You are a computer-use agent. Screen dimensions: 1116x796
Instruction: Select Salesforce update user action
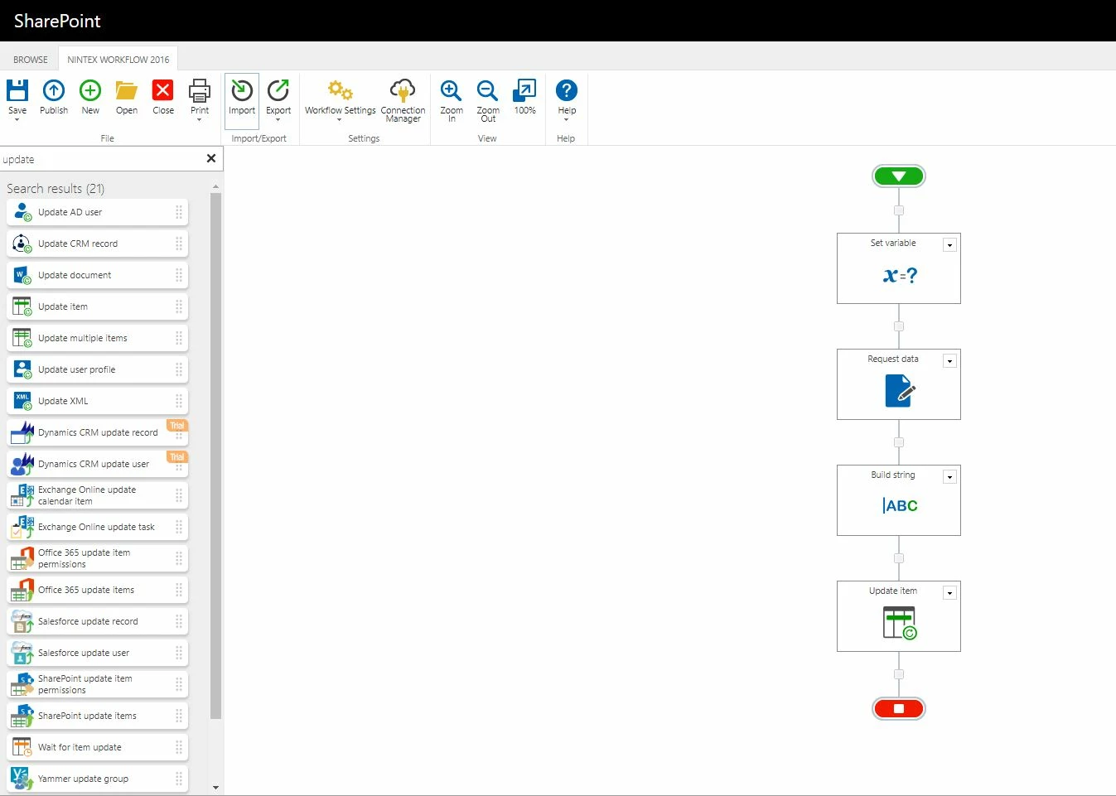point(97,653)
